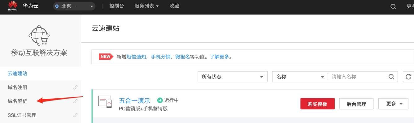Click the 云速建站 page heading
The height and width of the screenshot is (123, 414).
106,28
